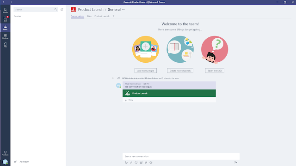Open the Activity feed bell icon

tap(5, 10)
